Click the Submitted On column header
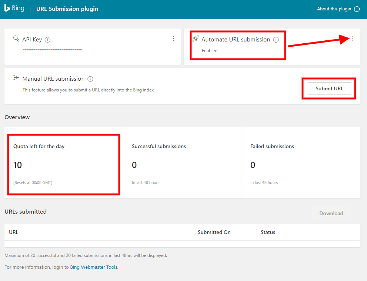The height and width of the screenshot is (281, 367). point(214,232)
